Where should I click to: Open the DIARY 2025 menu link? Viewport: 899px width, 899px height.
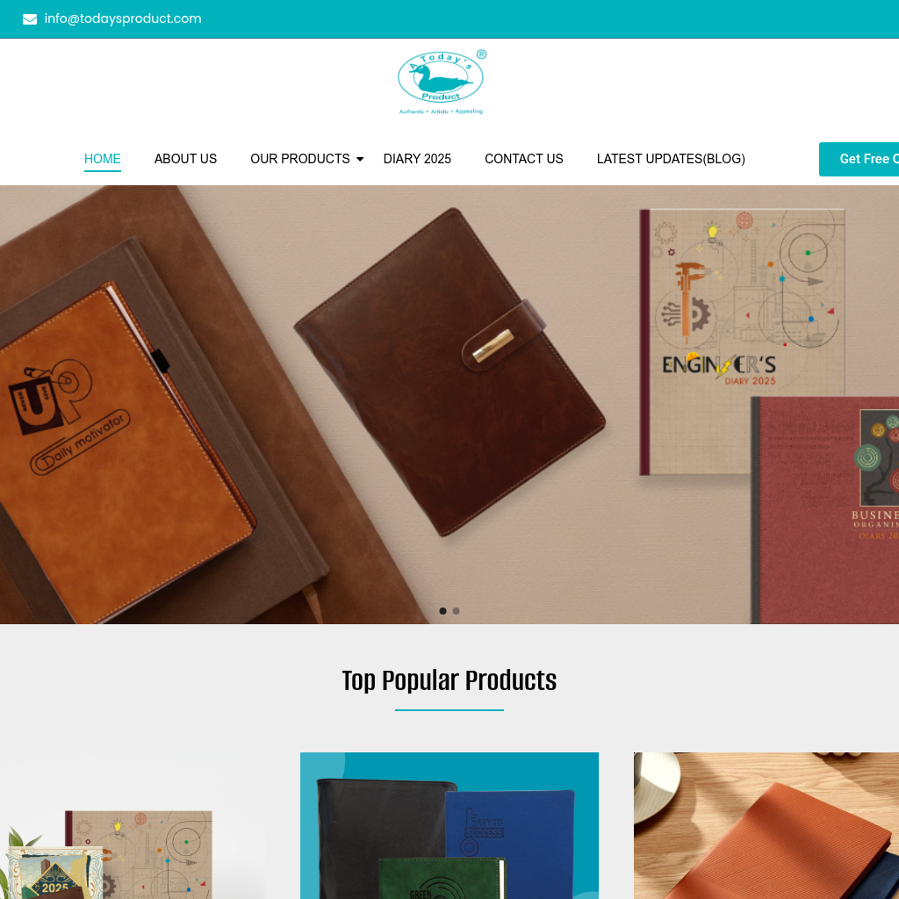(x=417, y=159)
